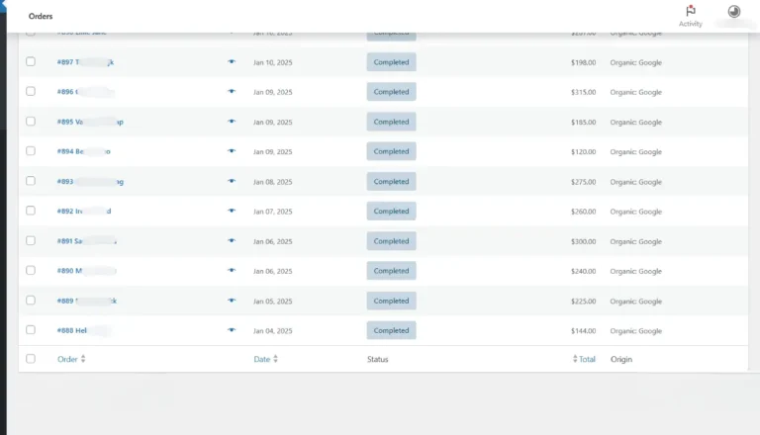The width and height of the screenshot is (760, 435).
Task: Preview order #892 with eye icon
Action: [232, 211]
